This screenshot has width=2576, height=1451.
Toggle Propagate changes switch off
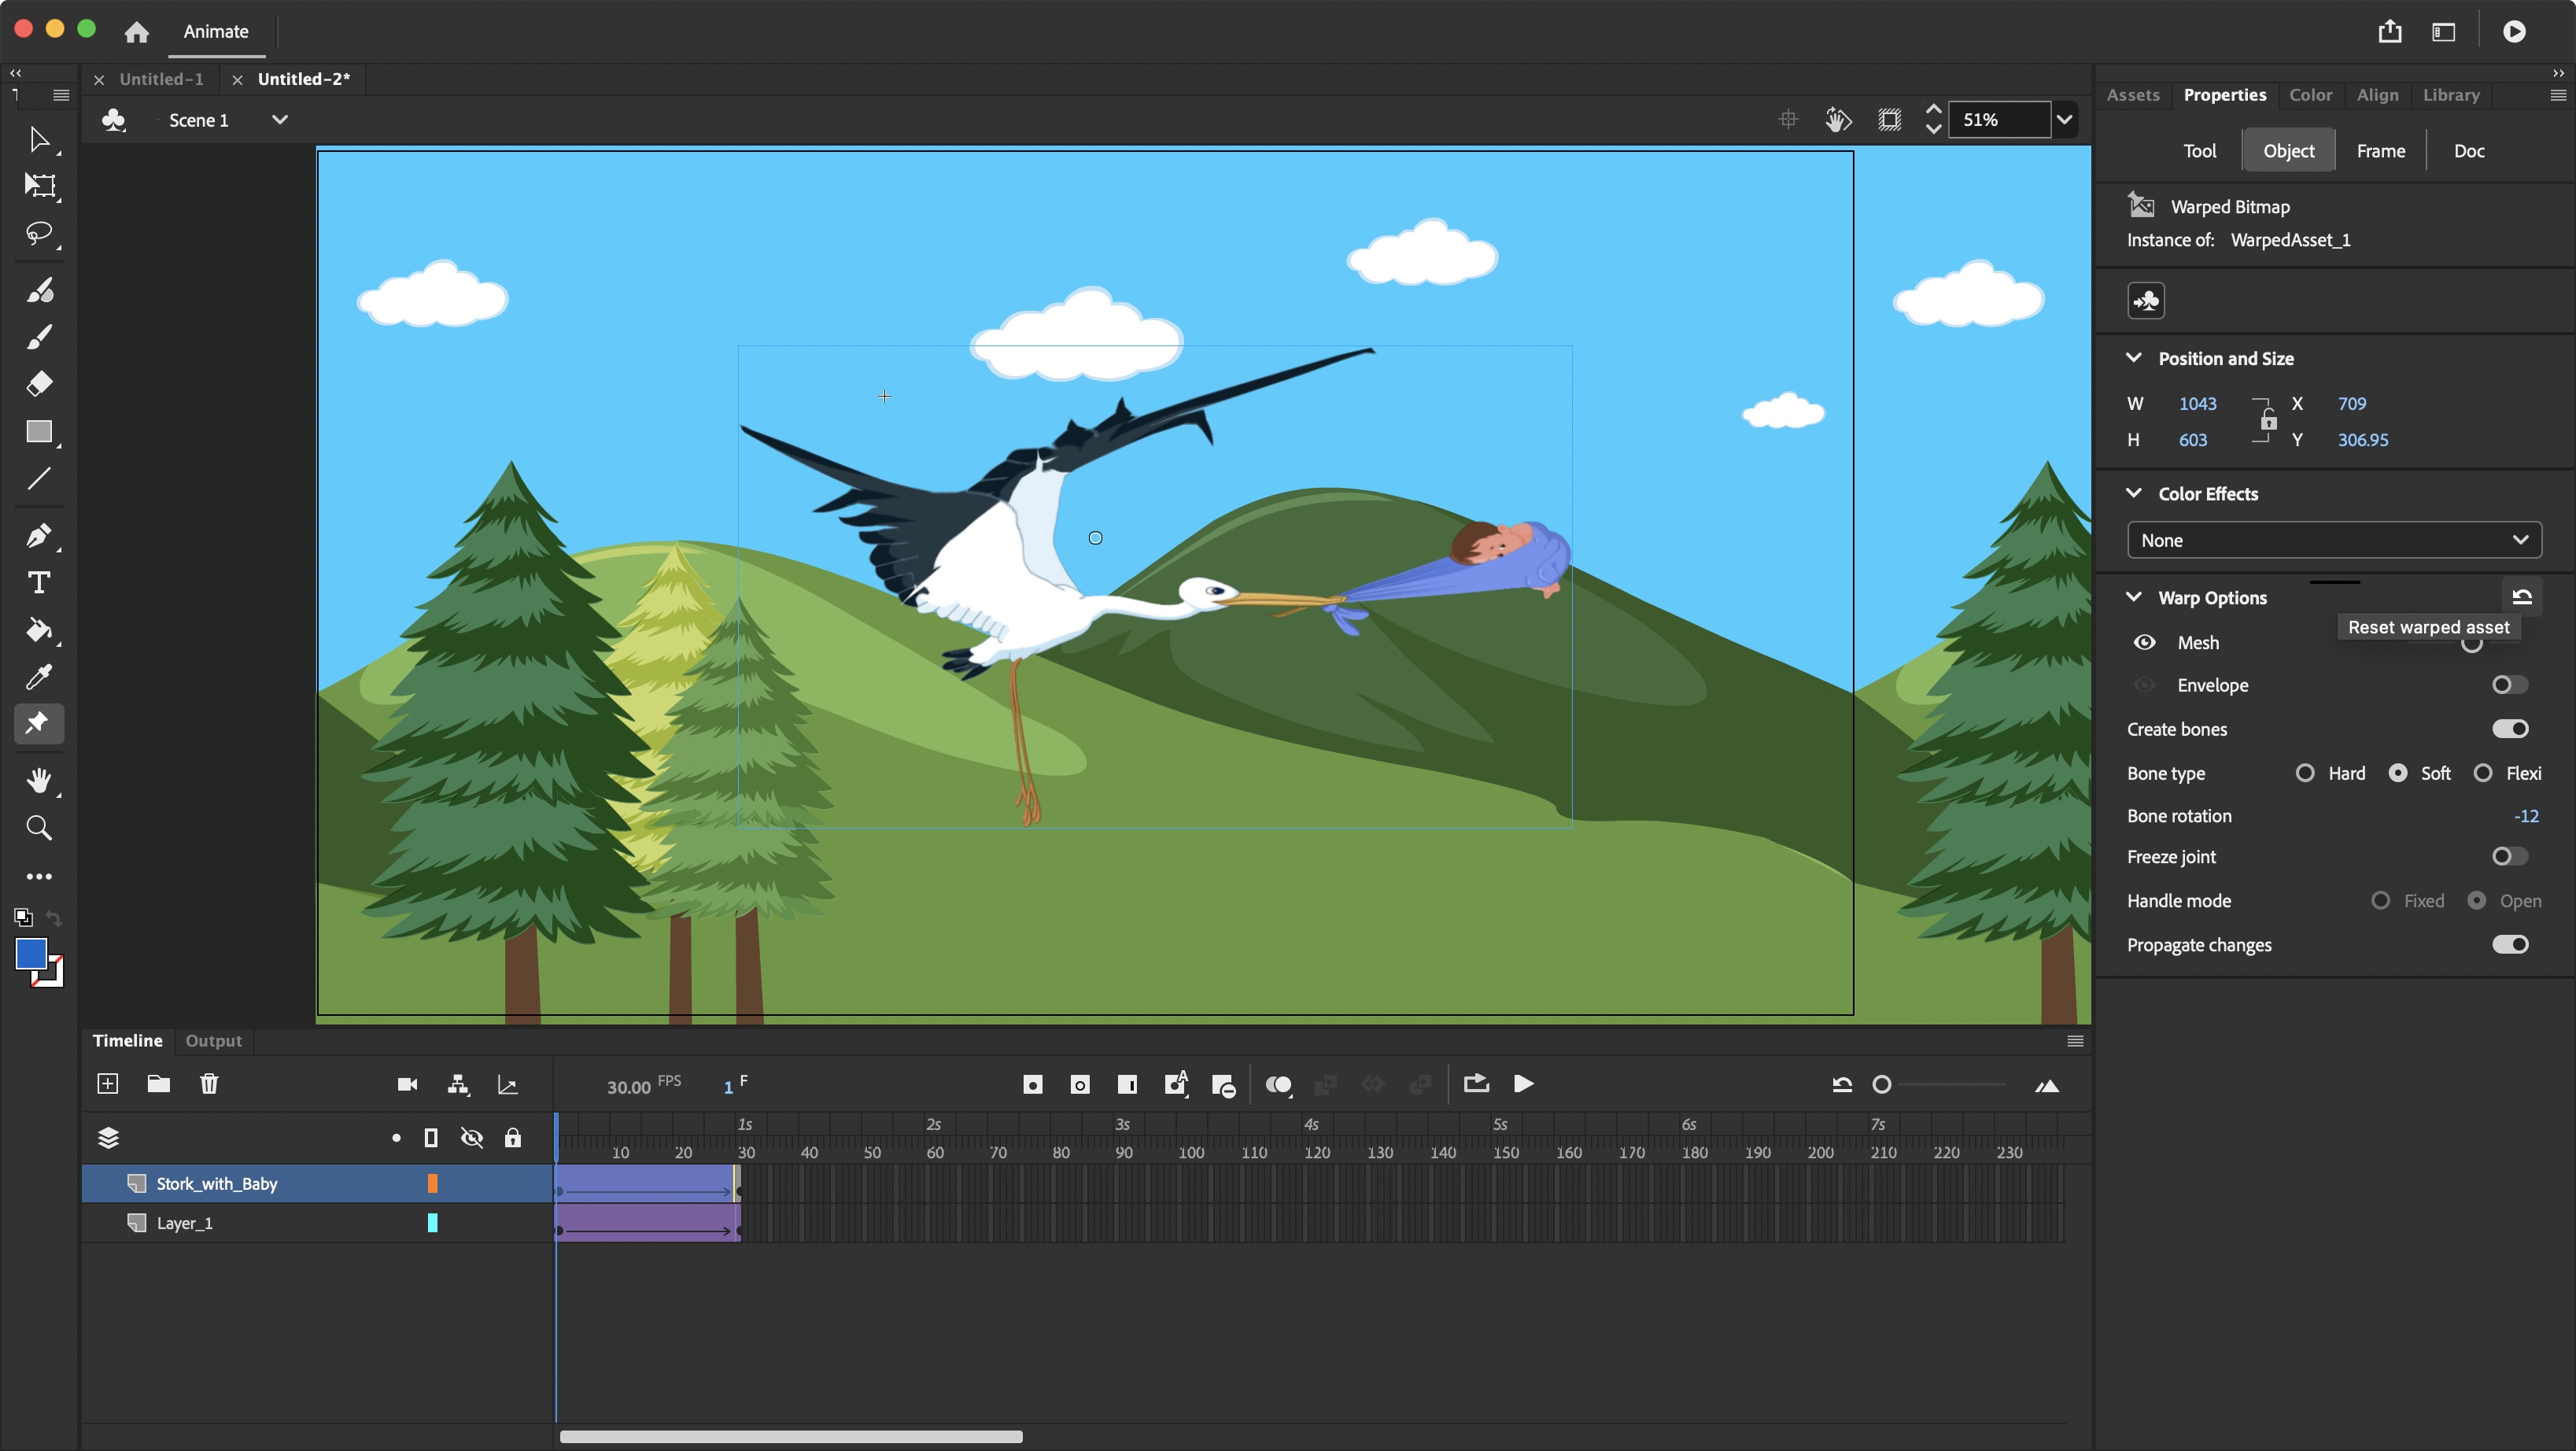pyautogui.click(x=2511, y=943)
